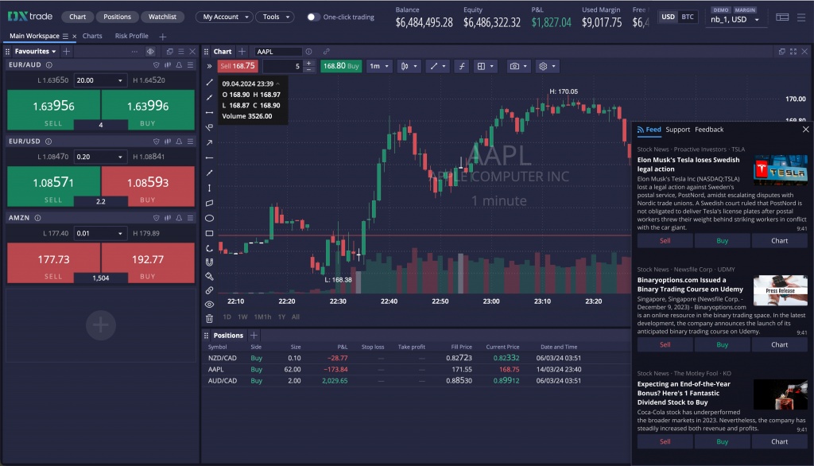This screenshot has width=814, height=466.
Task: Open the chart layout grid dropdown
Action: pos(486,66)
